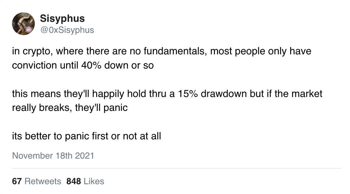Select the word Likes
The image size is (350, 194).
pos(94,181)
